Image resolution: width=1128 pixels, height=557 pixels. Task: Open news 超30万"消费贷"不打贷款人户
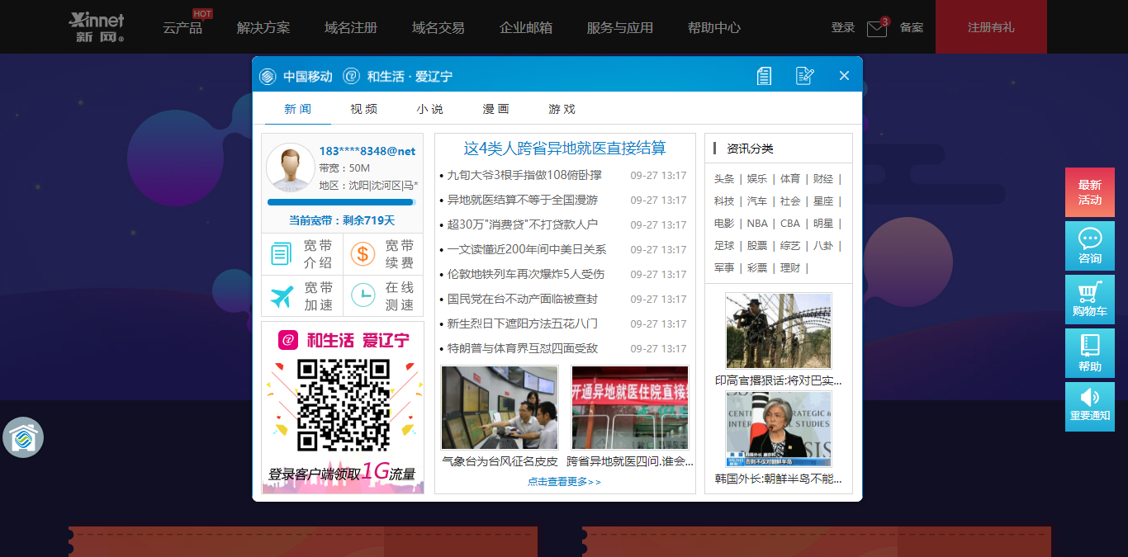(x=523, y=224)
